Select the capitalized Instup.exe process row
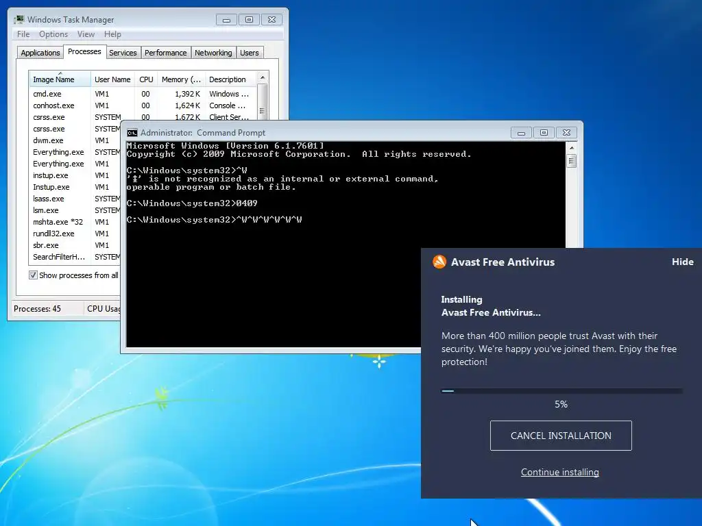The height and width of the screenshot is (526, 702). coord(75,187)
